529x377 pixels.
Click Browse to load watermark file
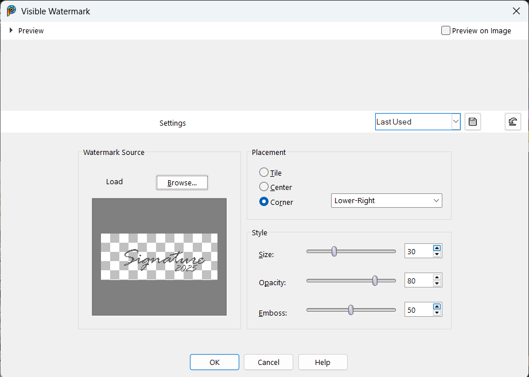[182, 182]
